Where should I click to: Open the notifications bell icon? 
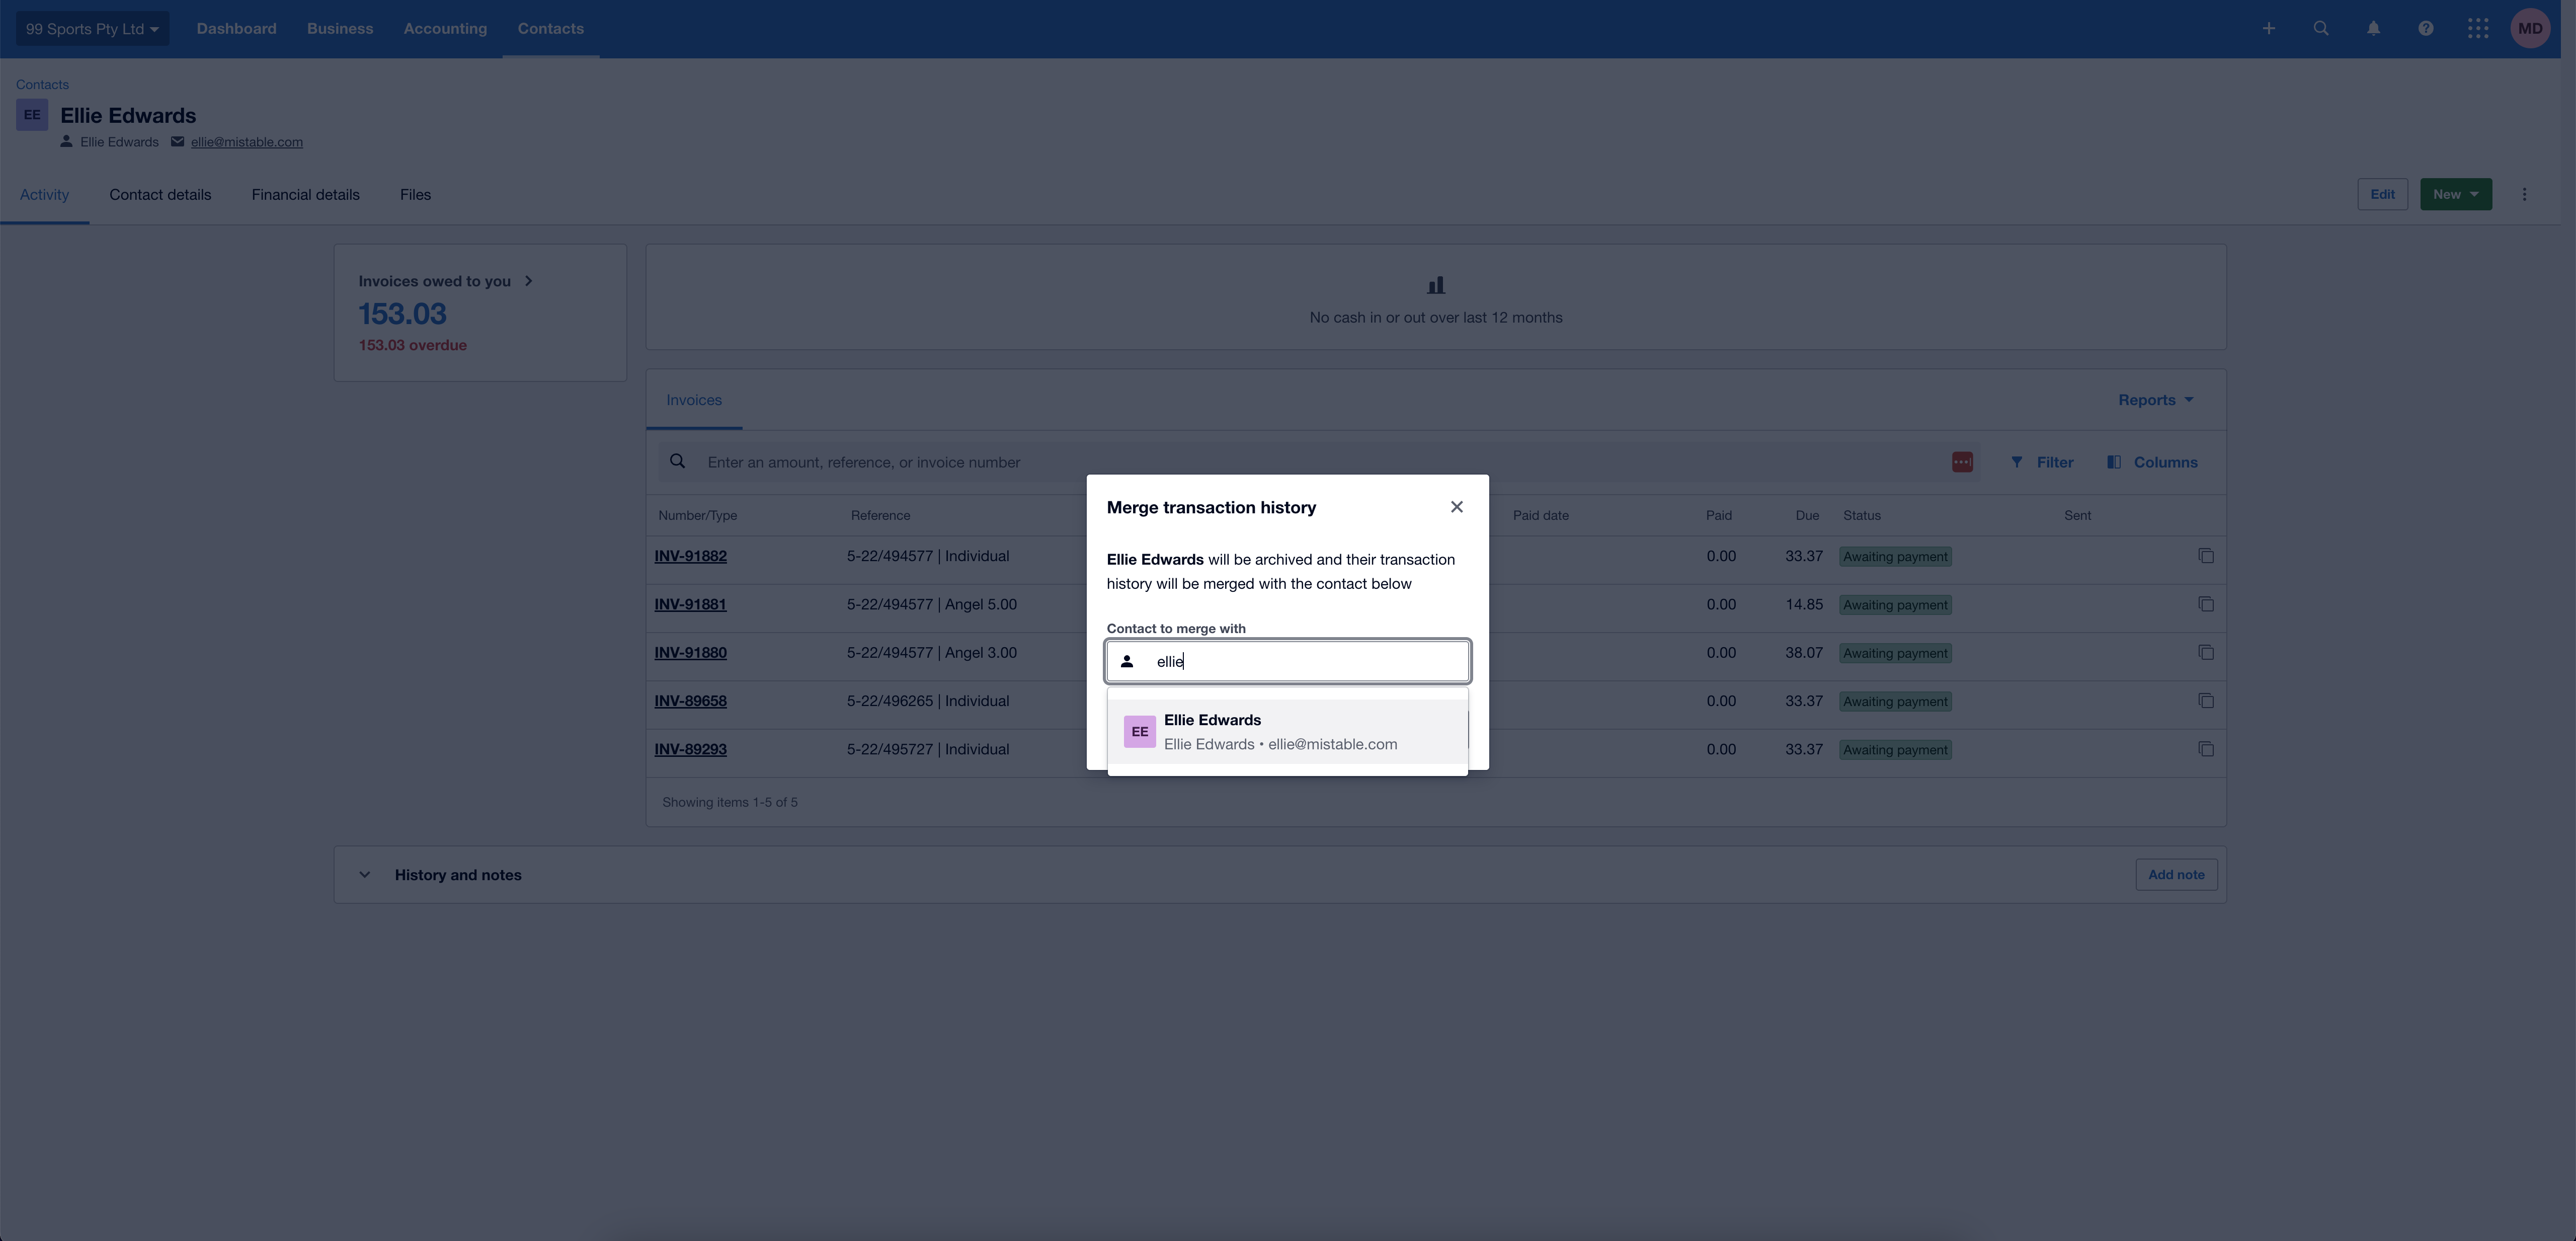[2373, 29]
